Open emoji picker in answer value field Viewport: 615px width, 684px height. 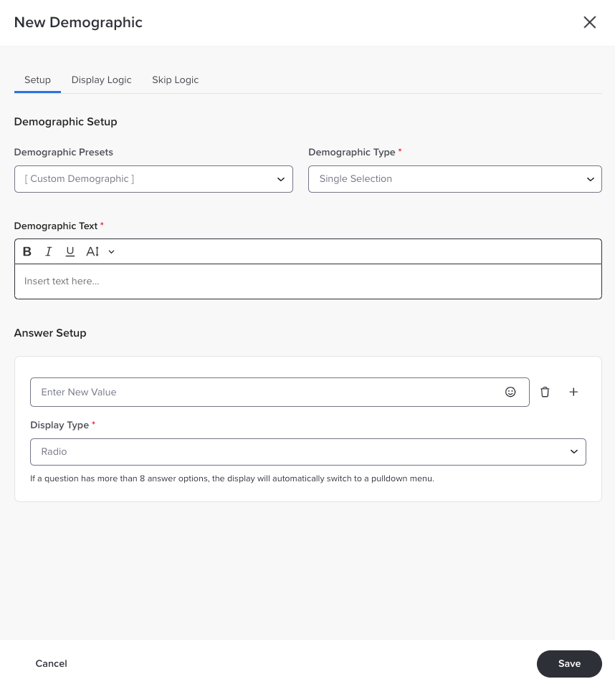click(510, 392)
